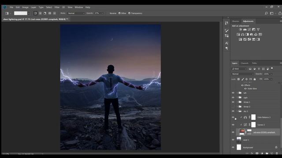This screenshot has width=282, height=158.
Task: Add an Exposure adjustment
Action: 254,29
